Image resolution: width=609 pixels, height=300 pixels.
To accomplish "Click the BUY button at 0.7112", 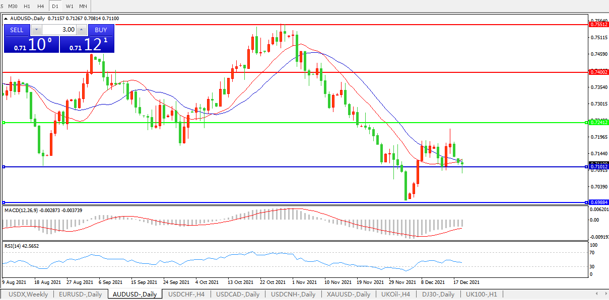I will [x=101, y=30].
